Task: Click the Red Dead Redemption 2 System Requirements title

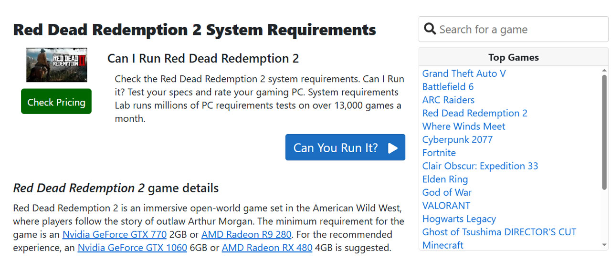Action: 195,30
